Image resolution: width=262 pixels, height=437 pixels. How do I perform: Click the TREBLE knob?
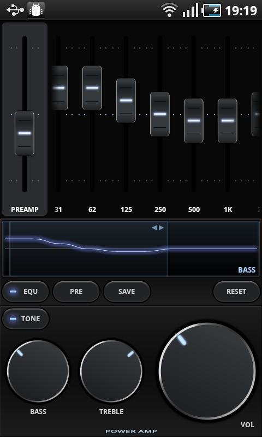(111, 371)
